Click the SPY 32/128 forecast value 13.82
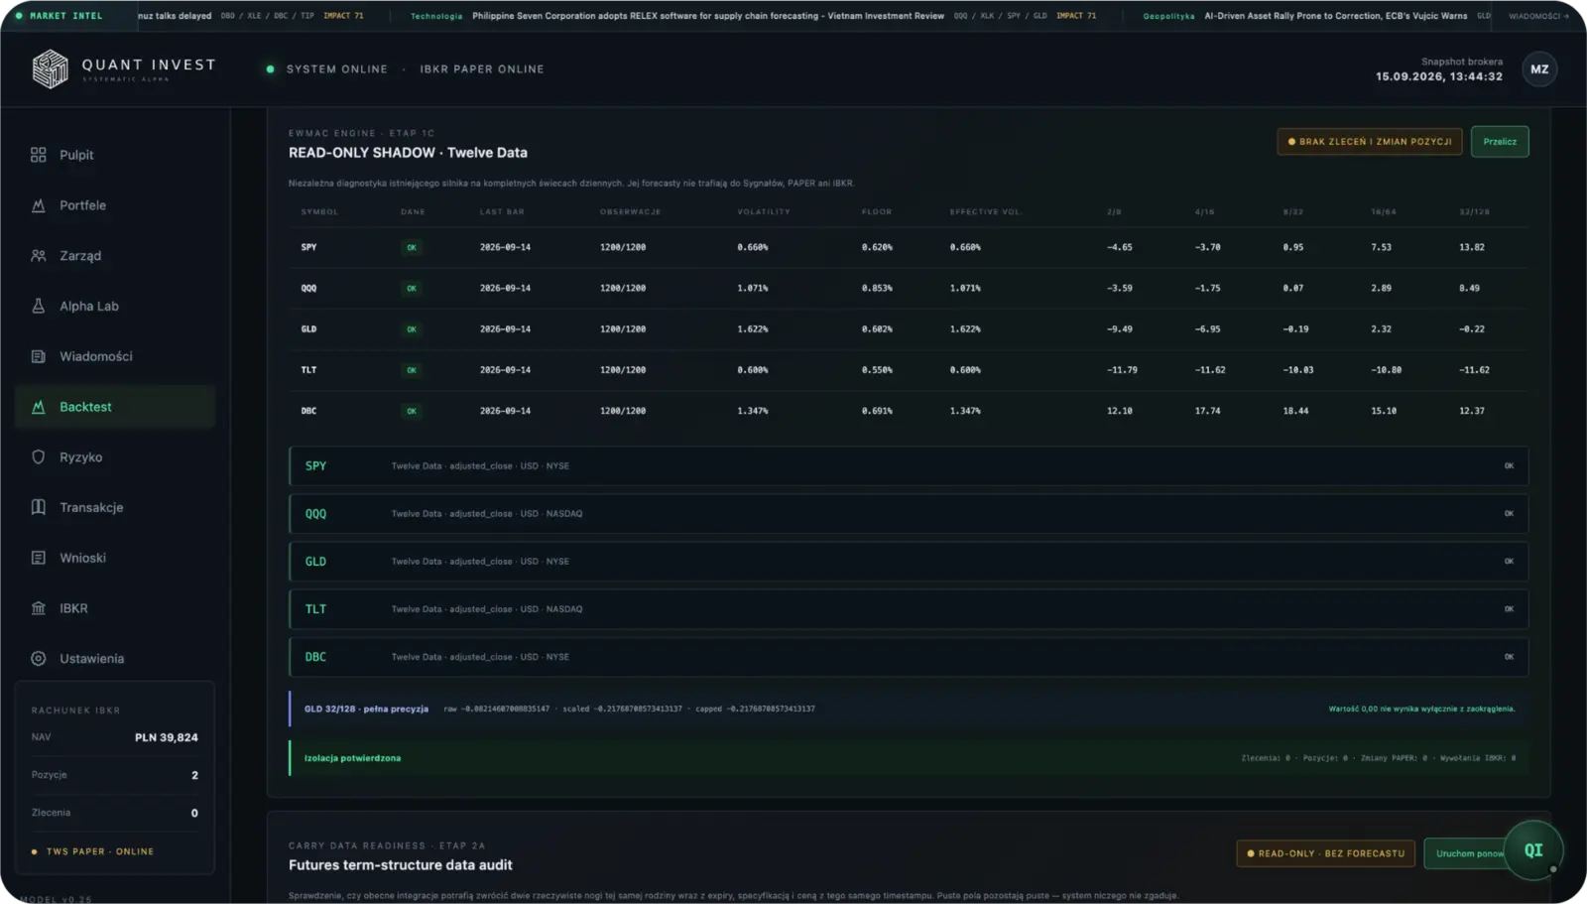This screenshot has width=1587, height=904. pos(1472,247)
